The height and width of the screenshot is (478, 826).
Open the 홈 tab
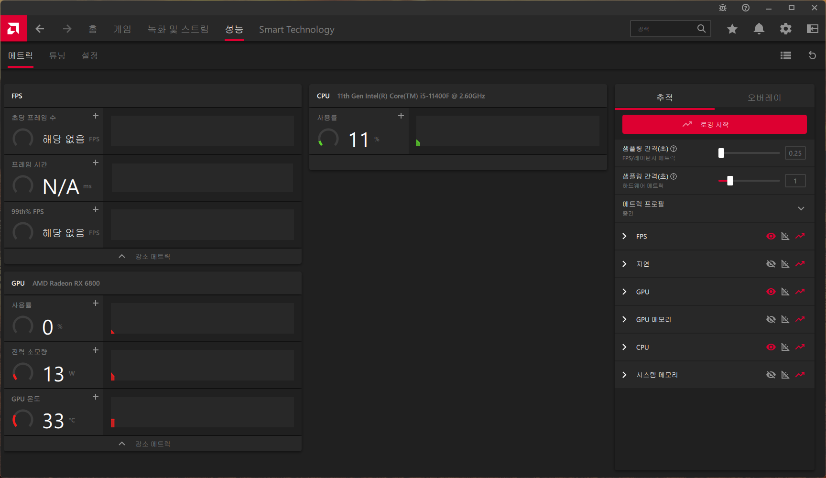pos(93,29)
